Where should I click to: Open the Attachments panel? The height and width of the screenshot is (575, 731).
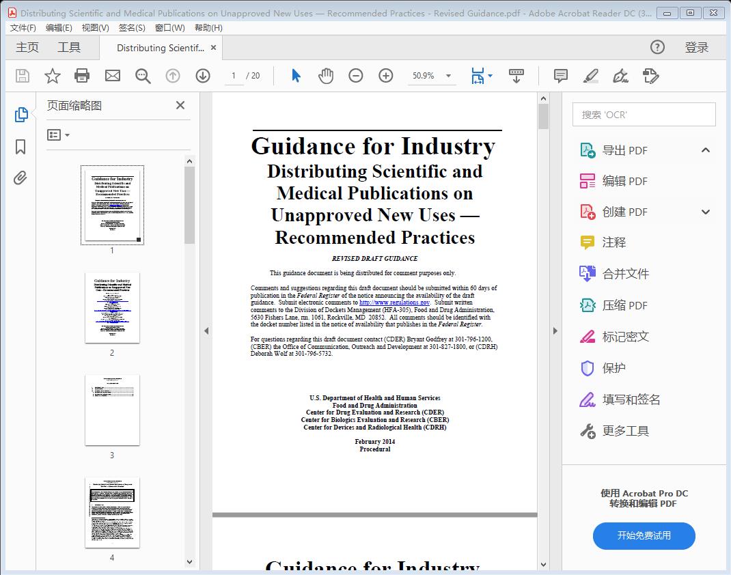pyautogui.click(x=21, y=178)
